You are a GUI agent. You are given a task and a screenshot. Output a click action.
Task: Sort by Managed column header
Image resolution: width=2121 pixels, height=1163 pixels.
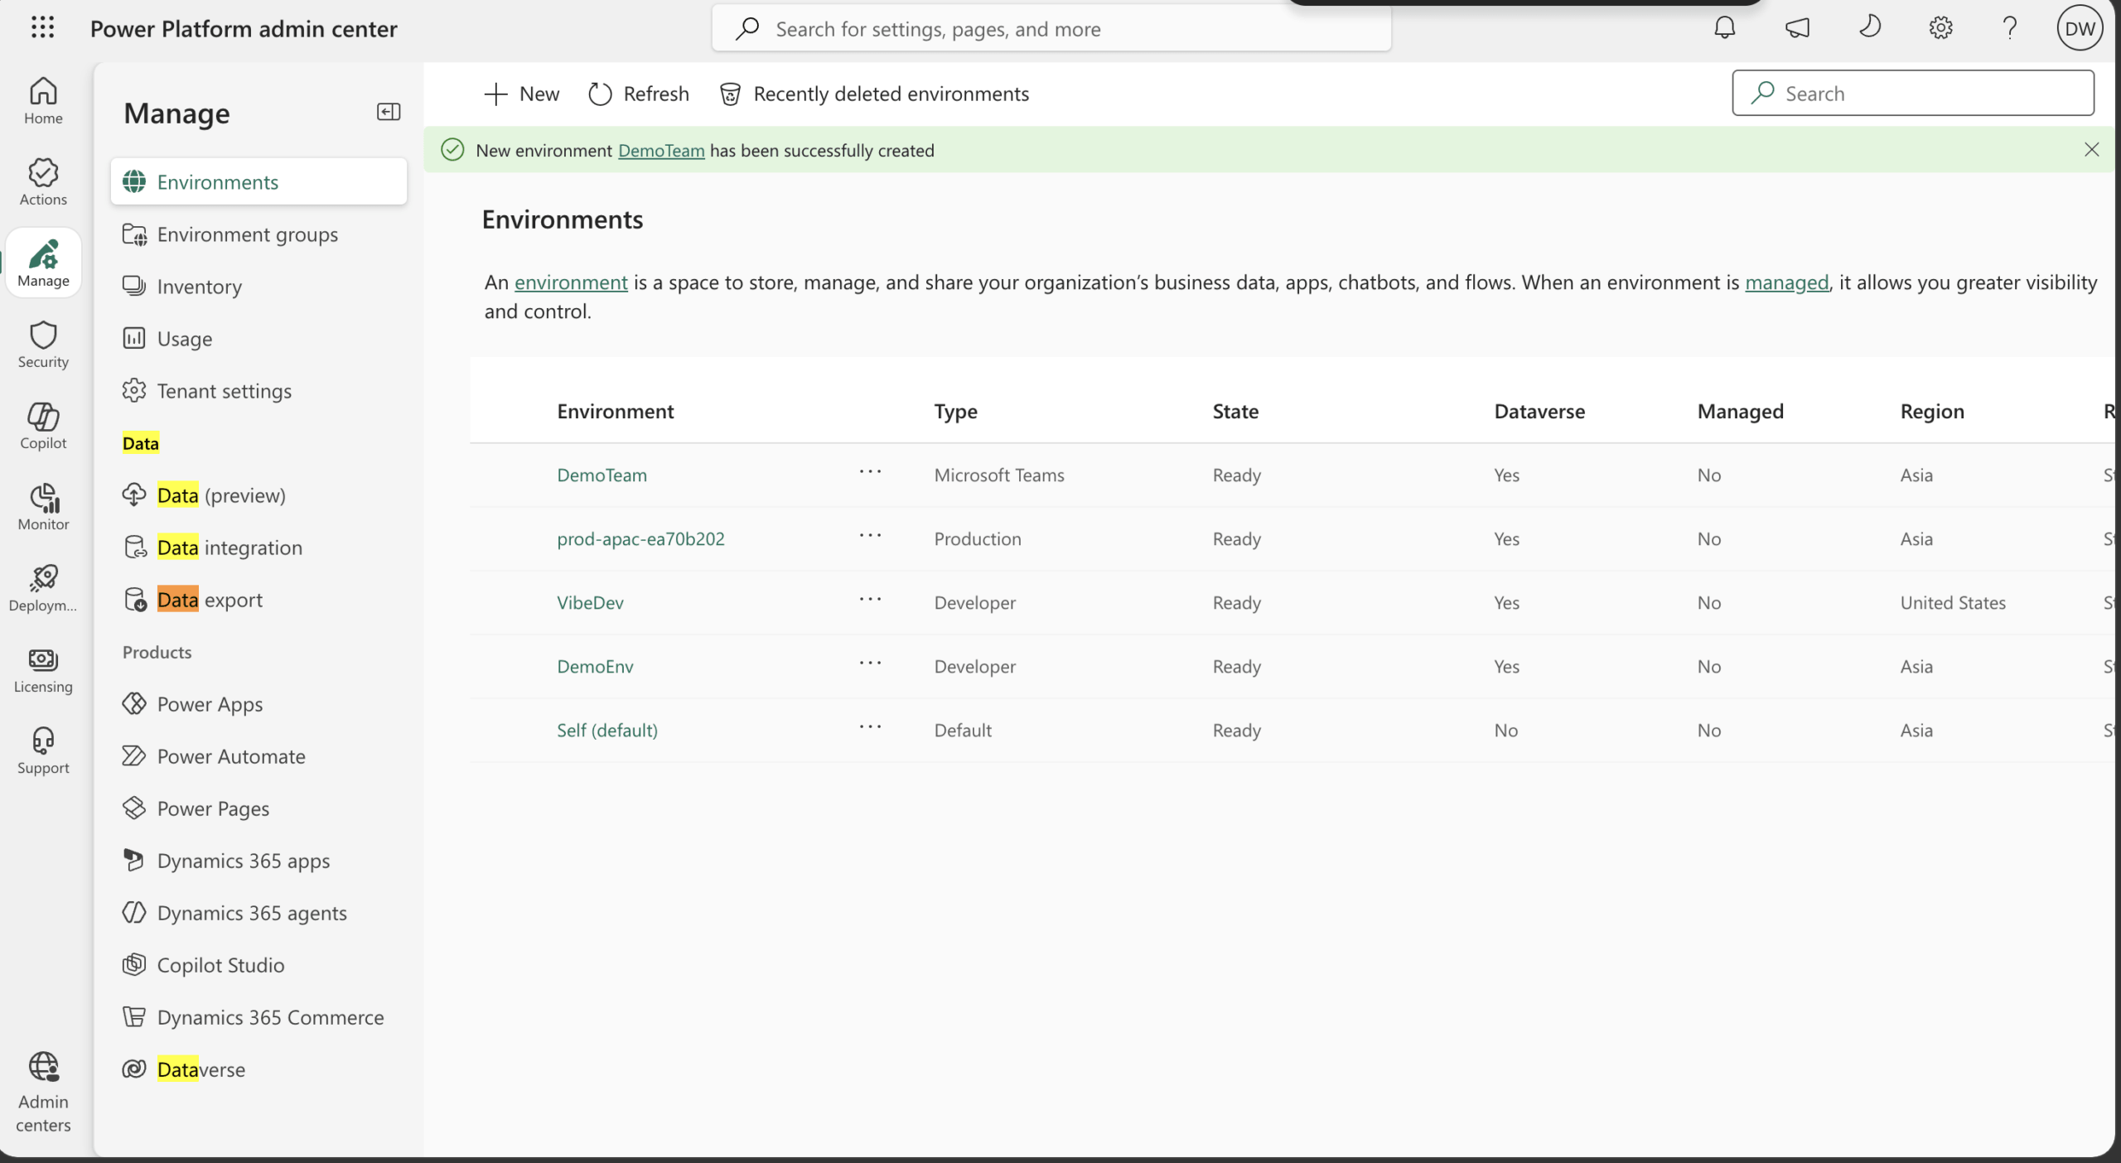1740,411
